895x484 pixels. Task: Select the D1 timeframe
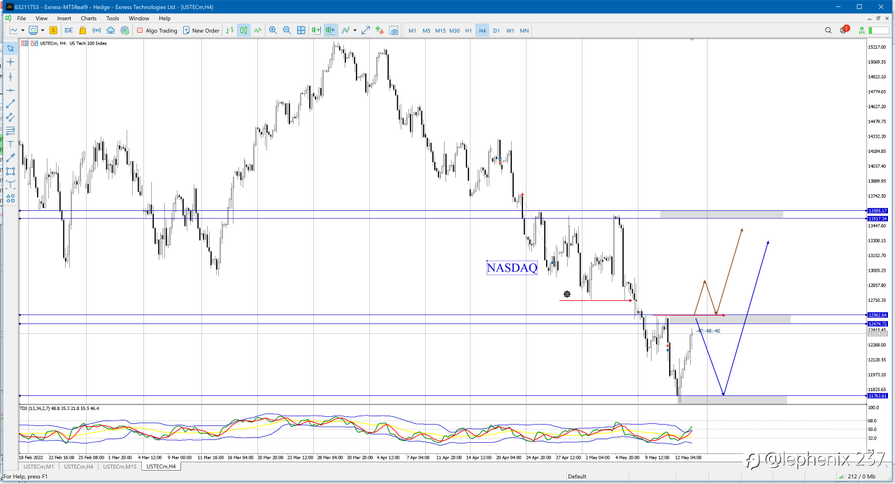coord(496,31)
